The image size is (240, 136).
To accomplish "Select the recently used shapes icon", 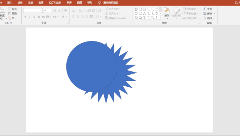I will [x=136, y=9].
